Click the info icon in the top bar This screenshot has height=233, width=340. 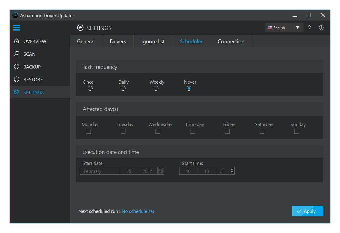321,28
